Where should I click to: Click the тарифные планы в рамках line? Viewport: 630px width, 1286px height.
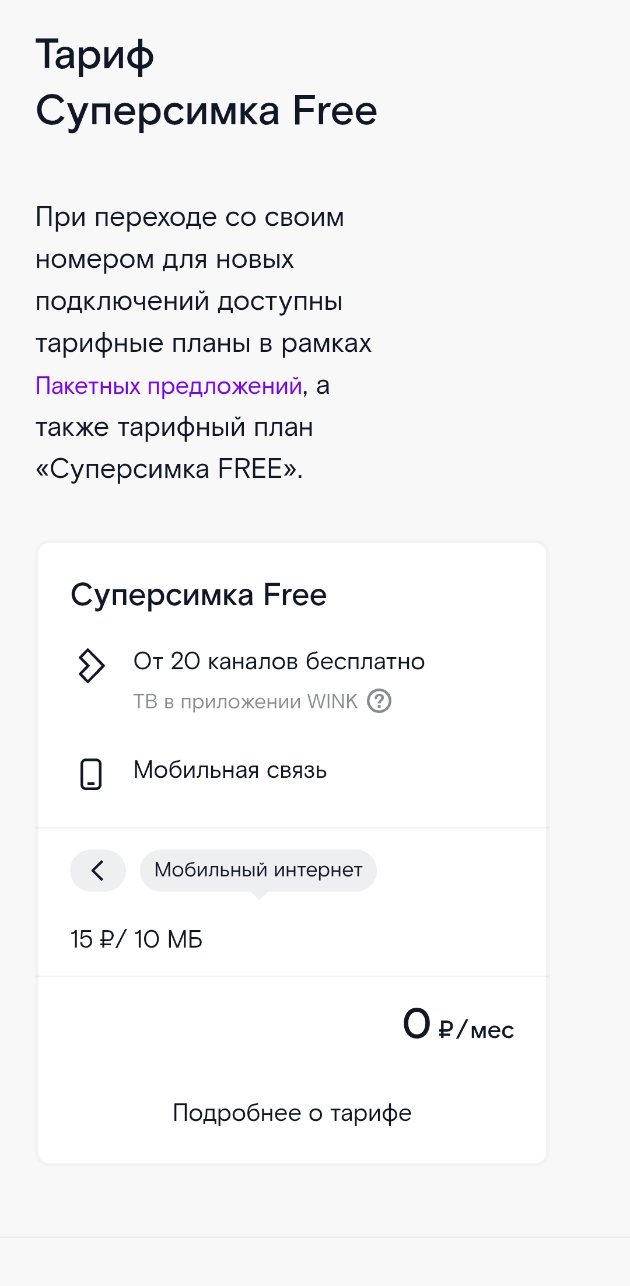click(203, 344)
